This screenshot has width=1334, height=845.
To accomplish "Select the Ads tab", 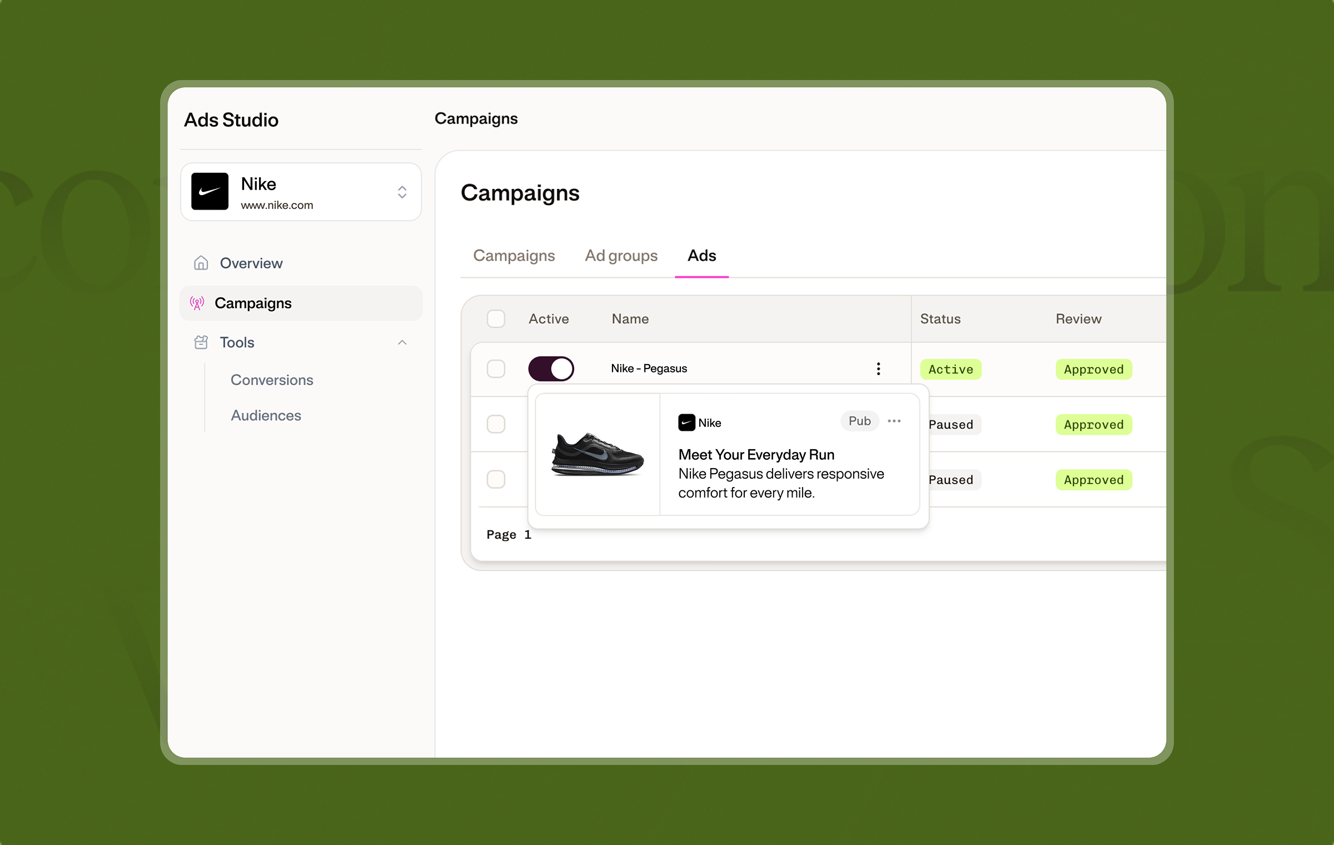I will tap(701, 256).
